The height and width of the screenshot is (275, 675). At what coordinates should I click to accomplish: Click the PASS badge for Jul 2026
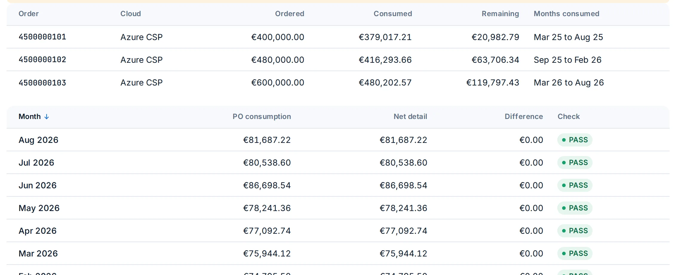tap(575, 163)
